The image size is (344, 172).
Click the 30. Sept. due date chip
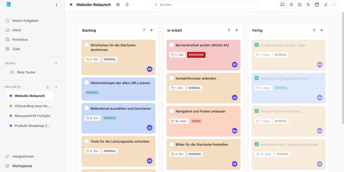179,121
